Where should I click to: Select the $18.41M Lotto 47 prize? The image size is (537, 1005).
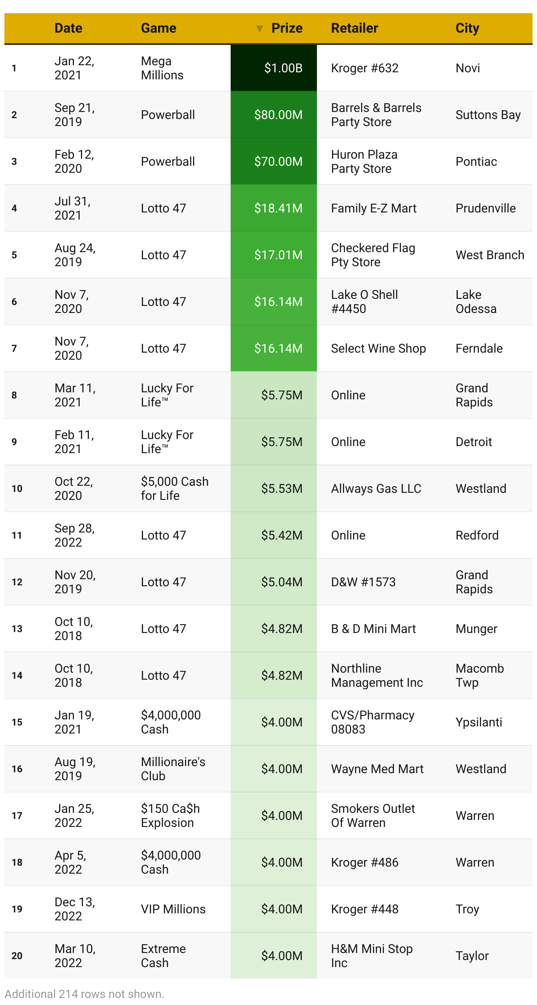[x=274, y=208]
